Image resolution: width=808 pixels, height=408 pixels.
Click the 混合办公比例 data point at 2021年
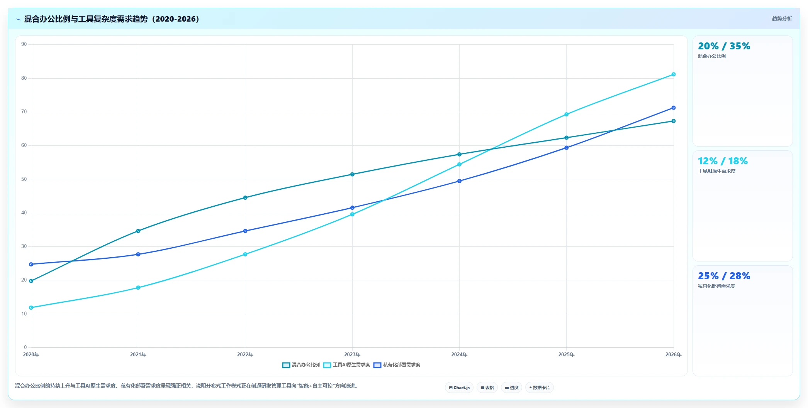[138, 231]
